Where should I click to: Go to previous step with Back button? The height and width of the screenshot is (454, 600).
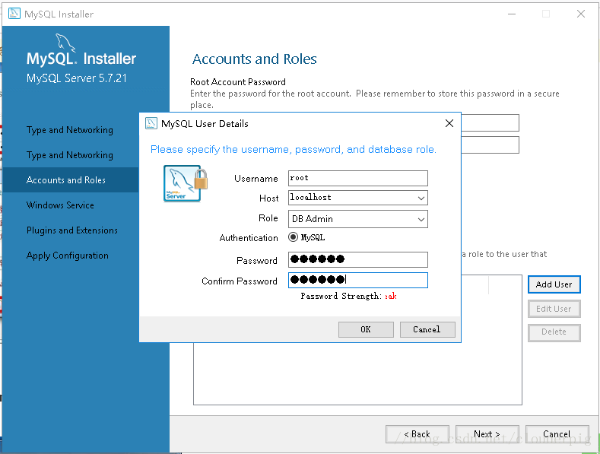tap(417, 434)
